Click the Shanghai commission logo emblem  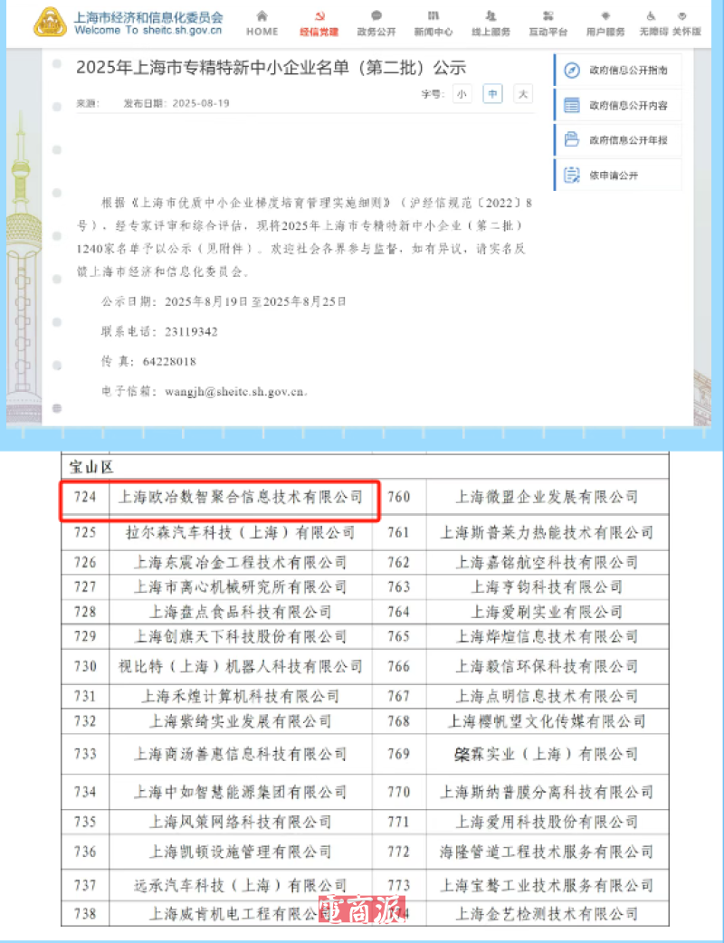click(50, 23)
